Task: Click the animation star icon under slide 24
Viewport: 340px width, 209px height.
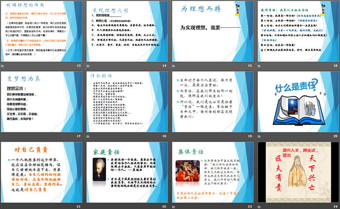Action: pos(259,207)
